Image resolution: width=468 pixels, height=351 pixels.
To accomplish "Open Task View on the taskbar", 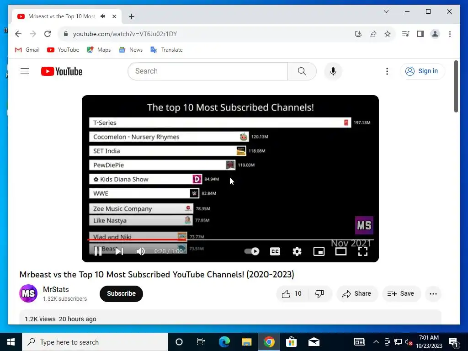I will pos(201,342).
